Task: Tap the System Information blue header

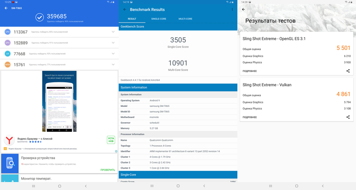Action: 178,87
